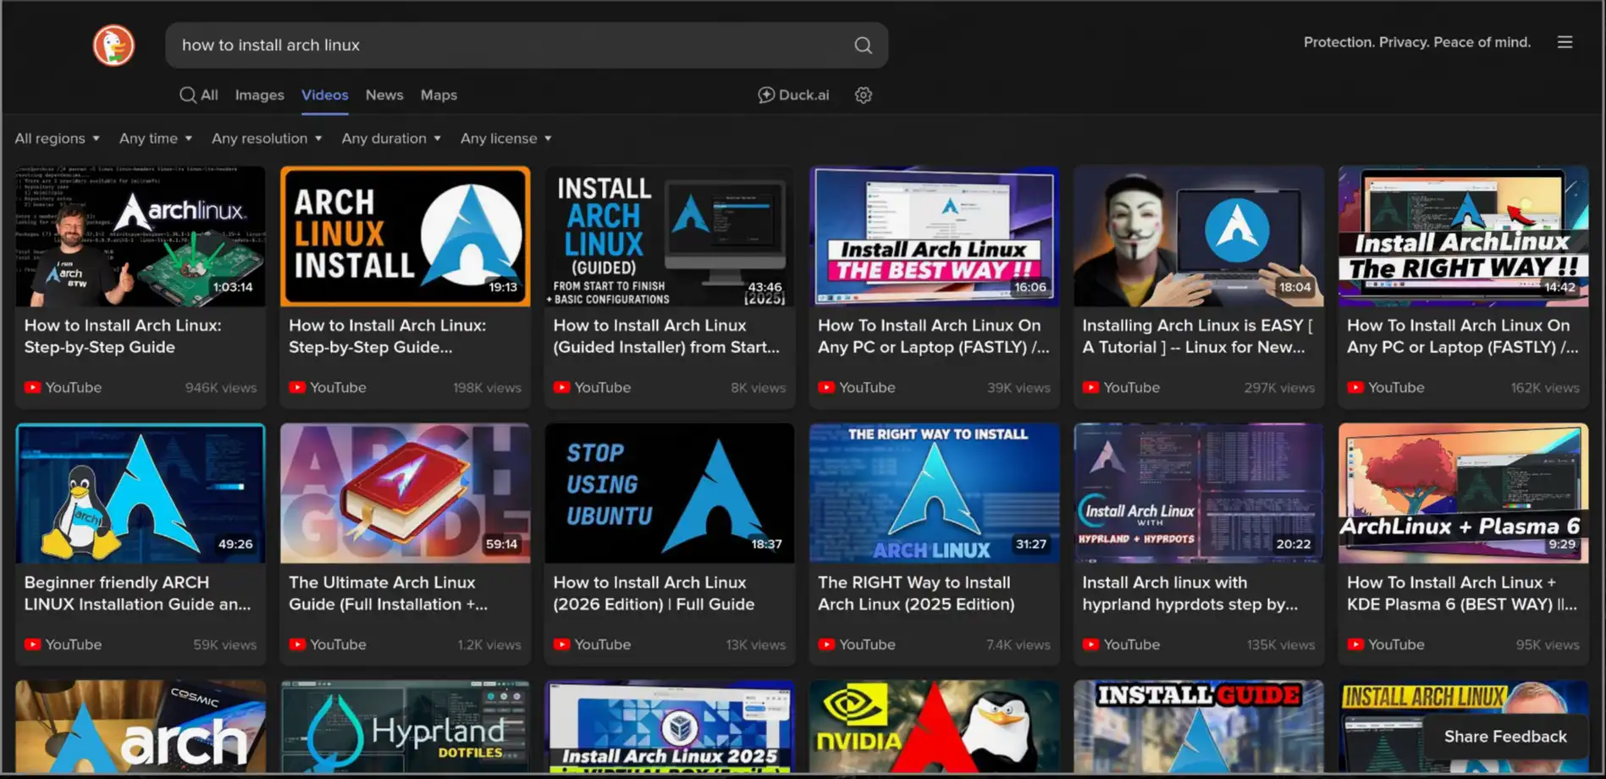Viewport: 1606px width, 779px height.
Task: Open the Install Arch Linux 2025 thumbnail
Action: point(670,727)
